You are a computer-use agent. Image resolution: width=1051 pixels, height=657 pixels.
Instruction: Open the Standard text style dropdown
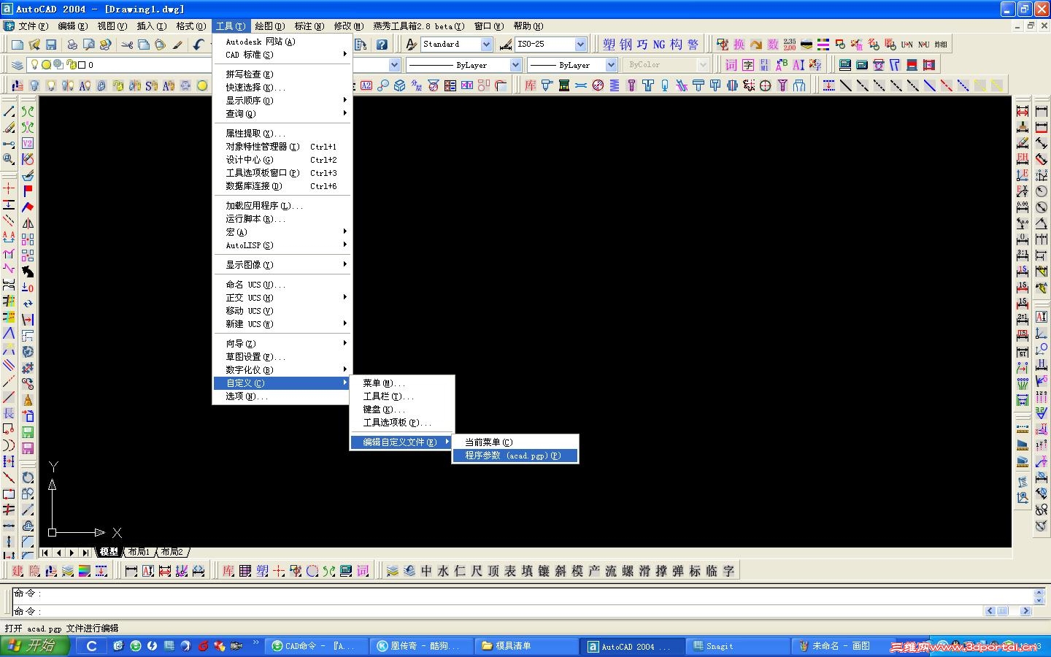tap(486, 45)
